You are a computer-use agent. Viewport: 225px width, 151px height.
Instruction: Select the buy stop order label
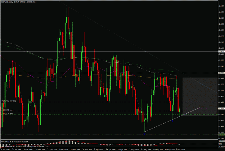click(9, 101)
